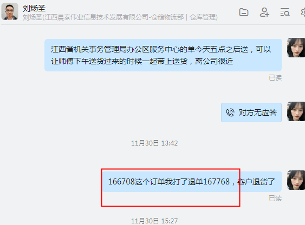Click the company name 江西晨泰伟业信息技术发展有限公司 in the subtitle
This screenshot has height=225, width=305.
[96, 17]
